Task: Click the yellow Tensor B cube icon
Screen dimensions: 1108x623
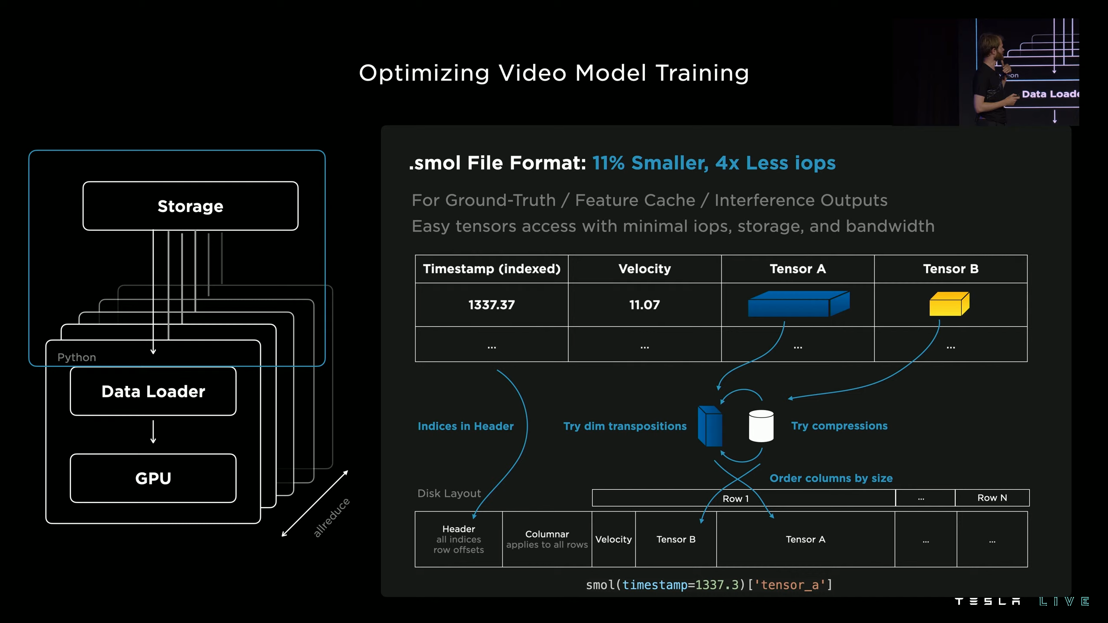Action: [949, 304]
